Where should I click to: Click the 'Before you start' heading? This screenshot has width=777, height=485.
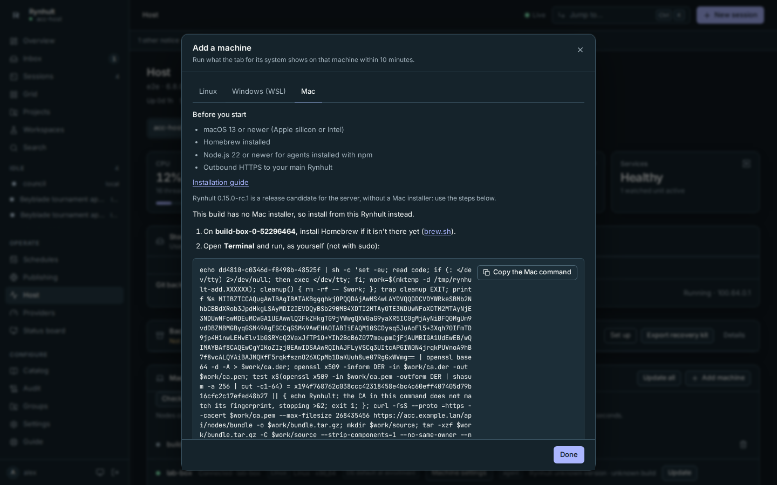(x=219, y=115)
